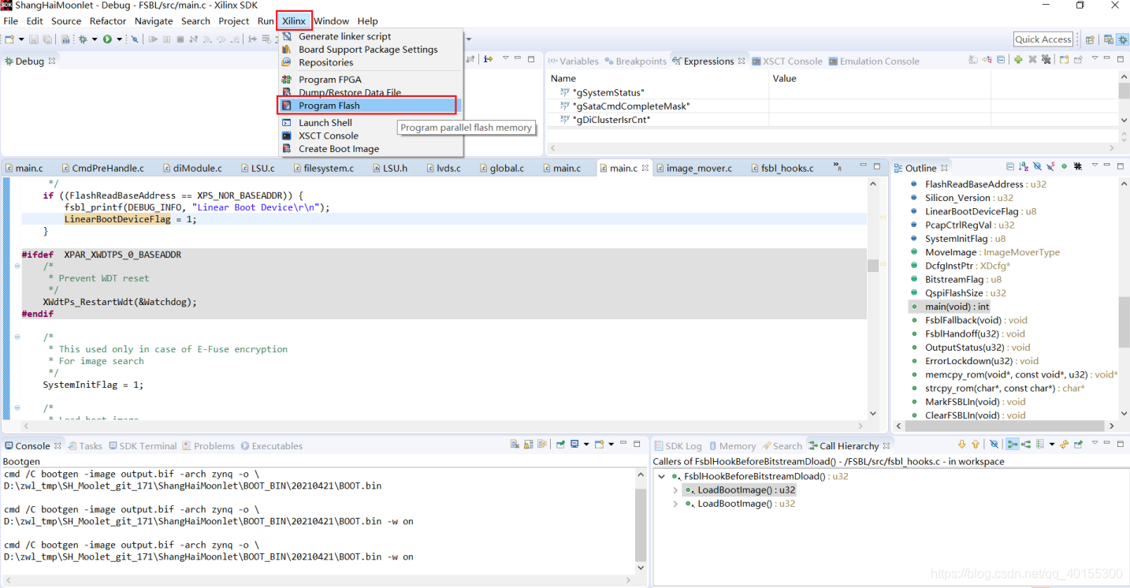
Task: Open the Window menu
Action: 331,20
